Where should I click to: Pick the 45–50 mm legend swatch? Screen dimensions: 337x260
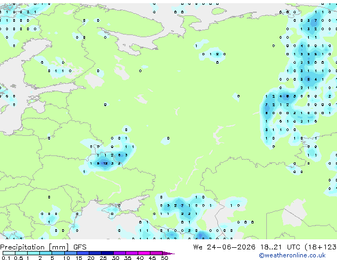(156, 253)
